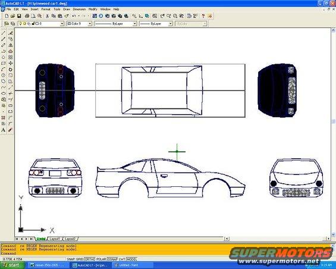This screenshot has width=336, height=269.
Task: Expand the Color 9 color control dropdown
Action: point(90,24)
